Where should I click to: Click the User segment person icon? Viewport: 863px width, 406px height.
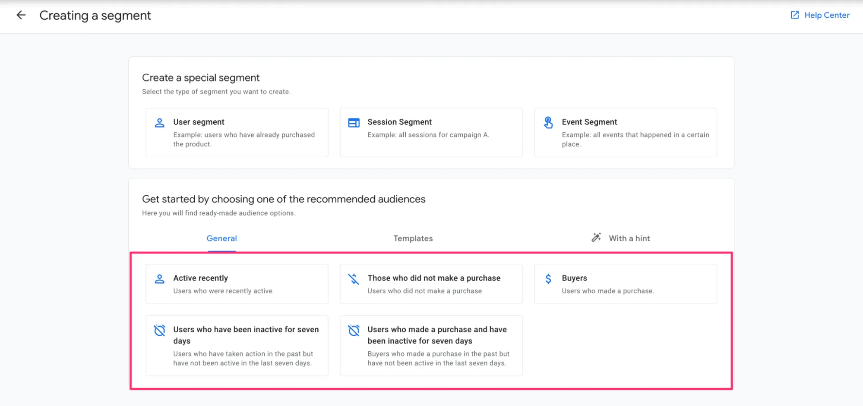(160, 122)
